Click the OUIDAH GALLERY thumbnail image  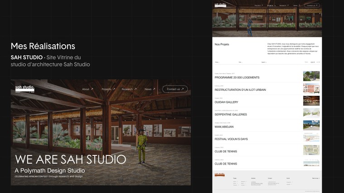(311, 100)
